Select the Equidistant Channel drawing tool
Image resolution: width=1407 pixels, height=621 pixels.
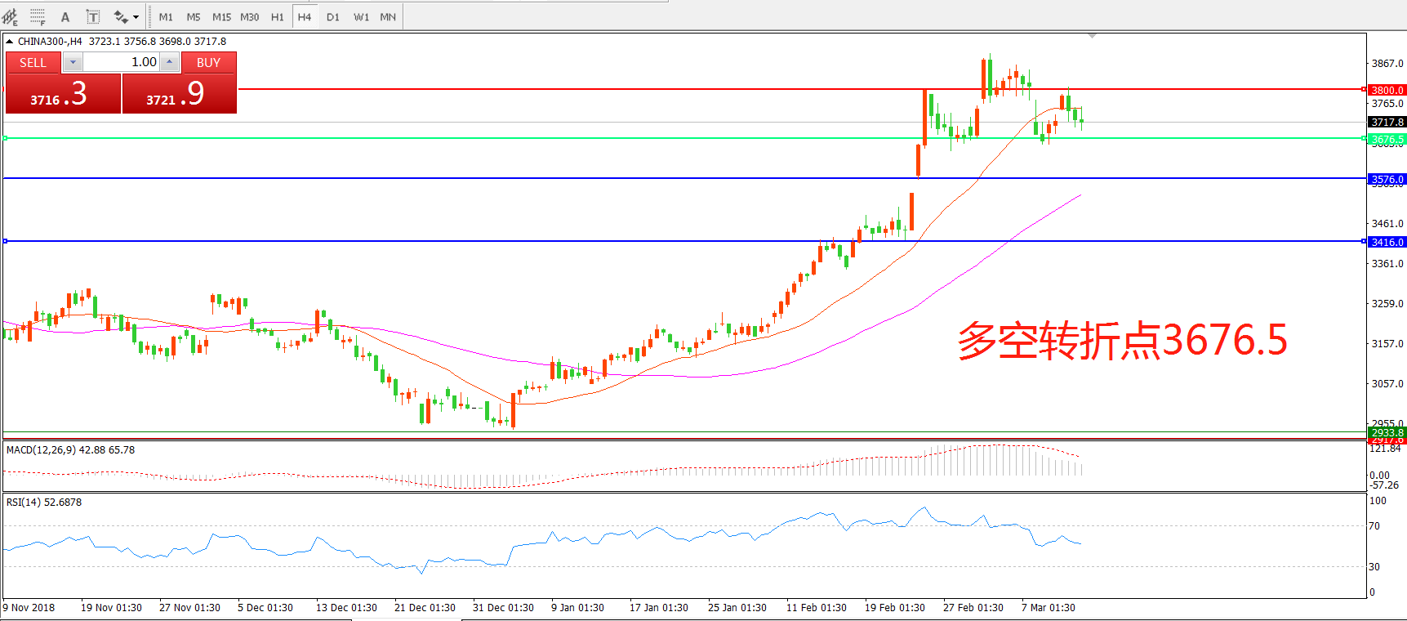pyautogui.click(x=10, y=16)
